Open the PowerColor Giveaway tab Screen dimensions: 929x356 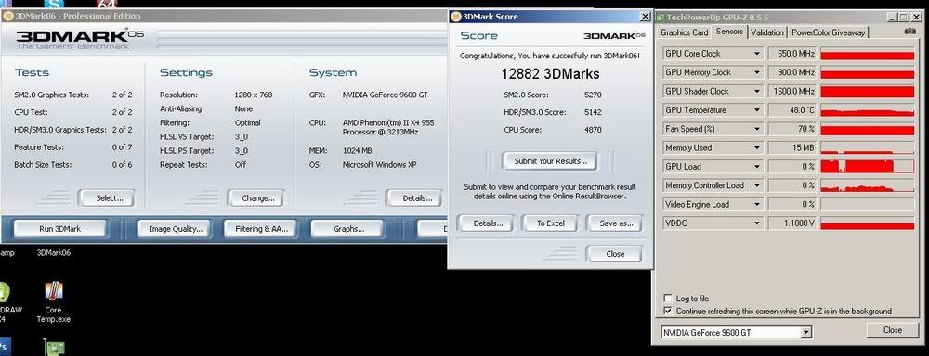click(829, 33)
